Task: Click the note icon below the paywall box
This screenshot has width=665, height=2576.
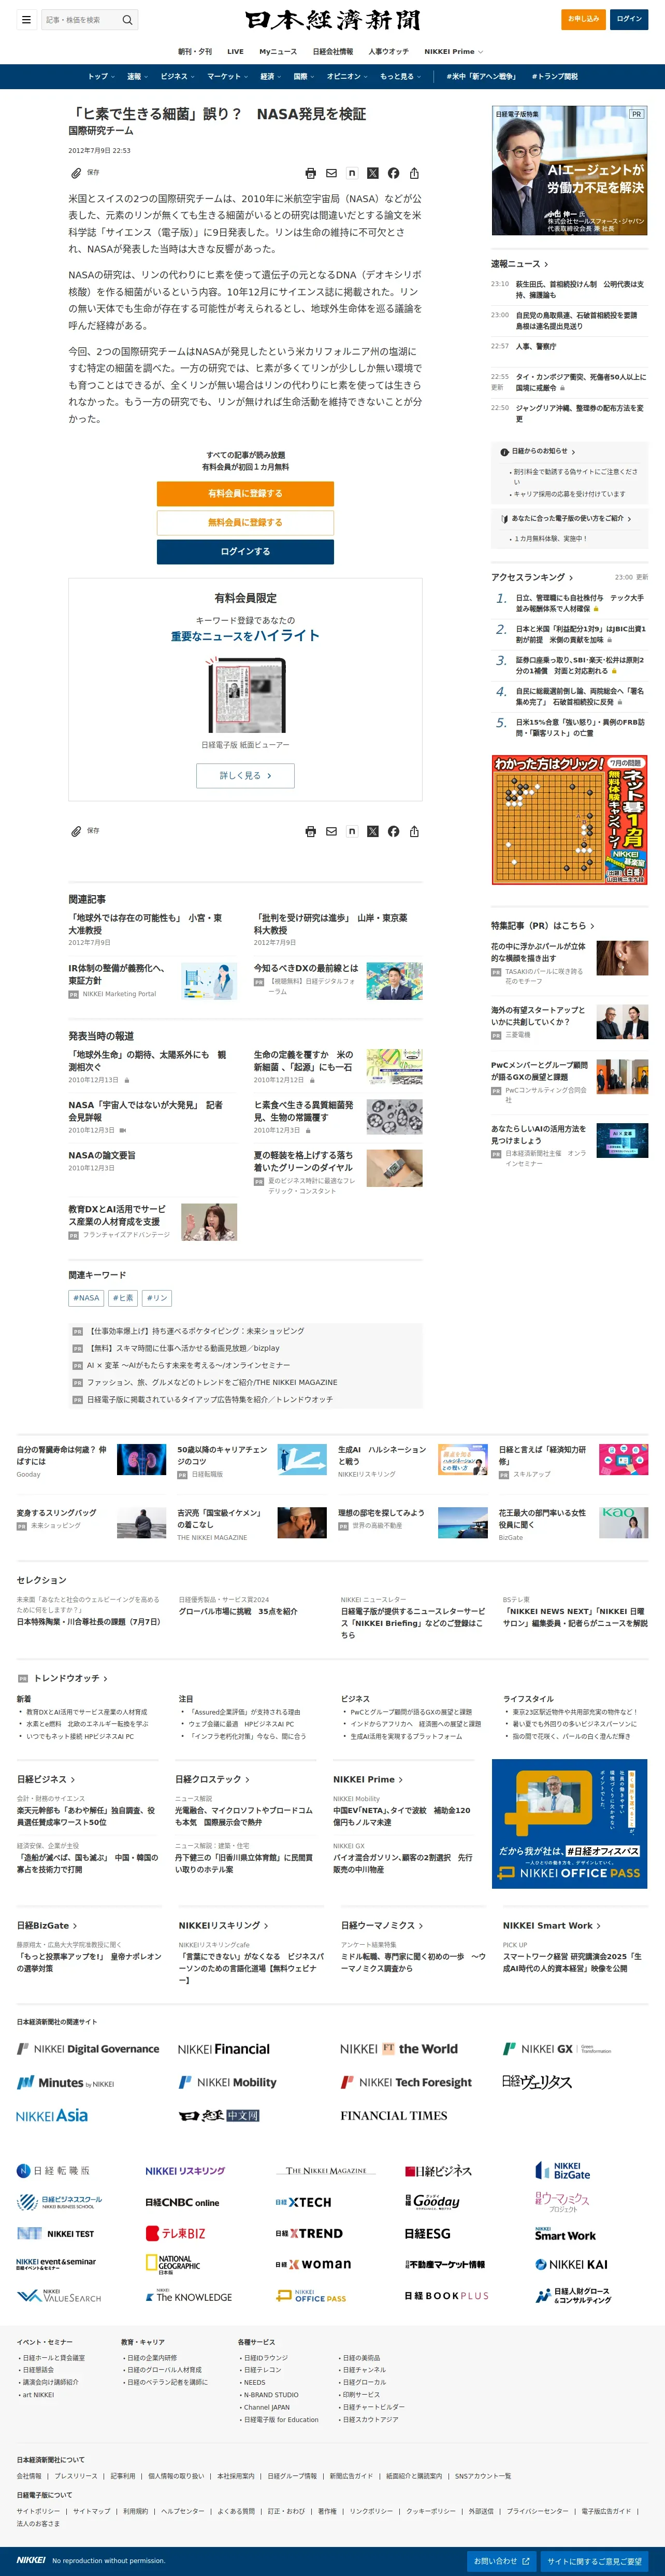Action: coord(352,831)
